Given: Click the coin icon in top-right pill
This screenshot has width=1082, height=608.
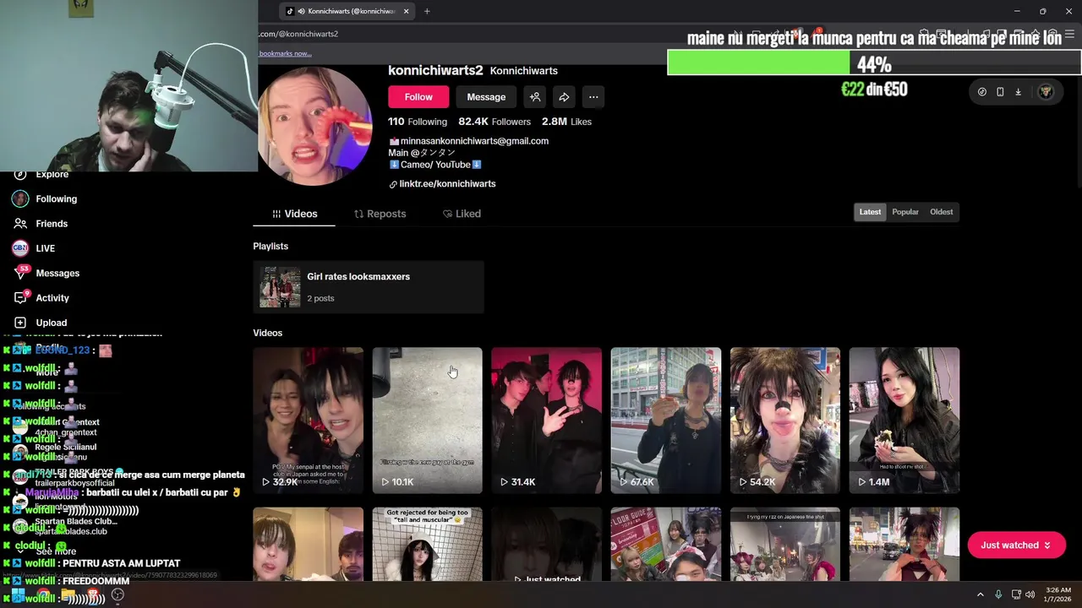Looking at the screenshot, I should [x=981, y=92].
